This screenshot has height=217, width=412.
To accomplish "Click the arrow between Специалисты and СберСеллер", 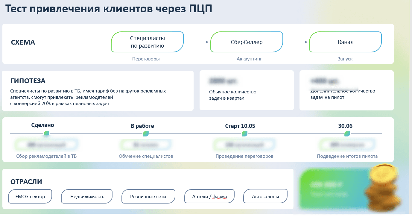I will pos(197,42).
